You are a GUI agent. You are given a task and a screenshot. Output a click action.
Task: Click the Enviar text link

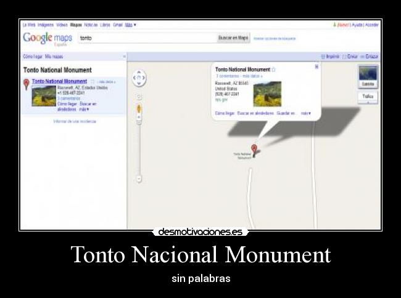tap(352, 57)
